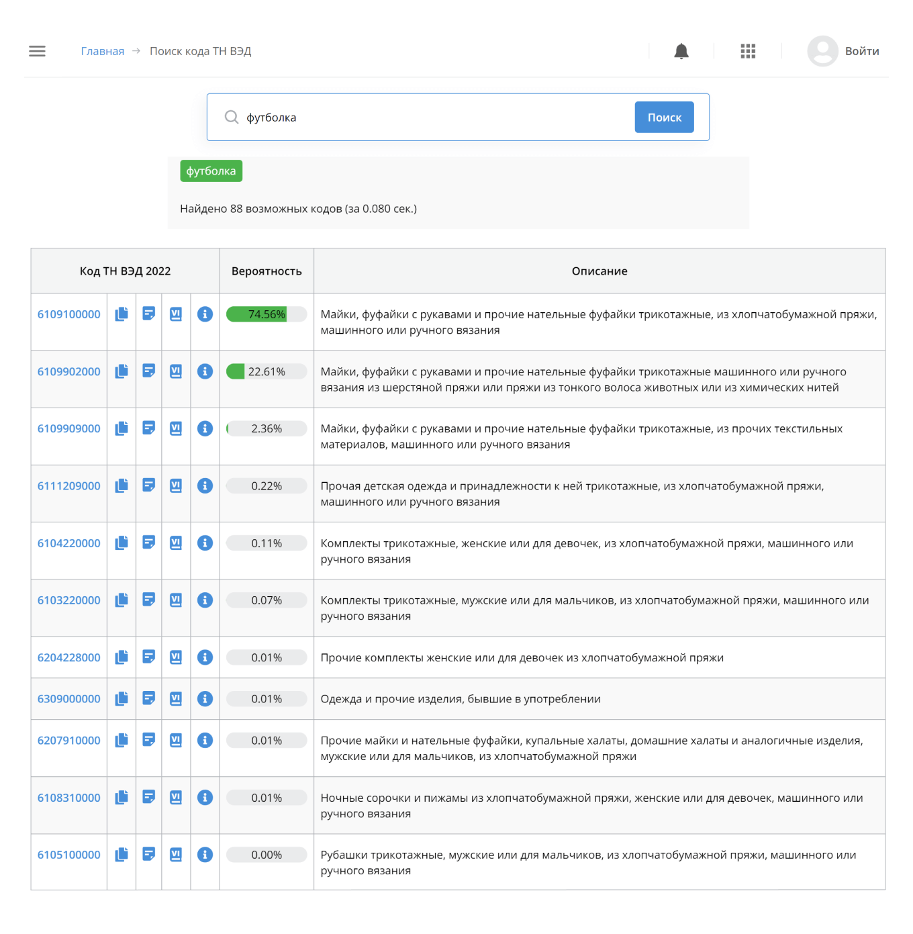
Task: Open notes for code 6109100000
Action: tap(149, 314)
